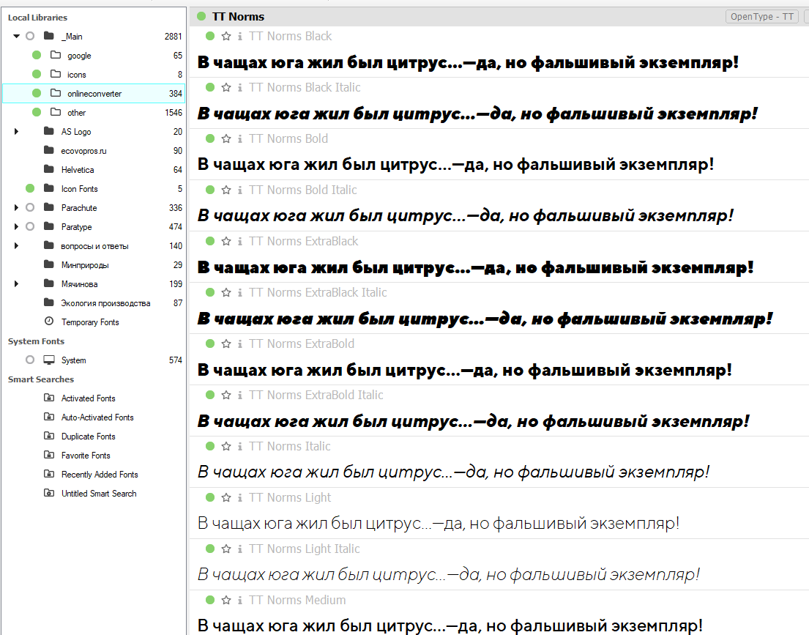This screenshot has width=809, height=635.
Task: Deactivate the TT Norms Black font
Action: (210, 36)
